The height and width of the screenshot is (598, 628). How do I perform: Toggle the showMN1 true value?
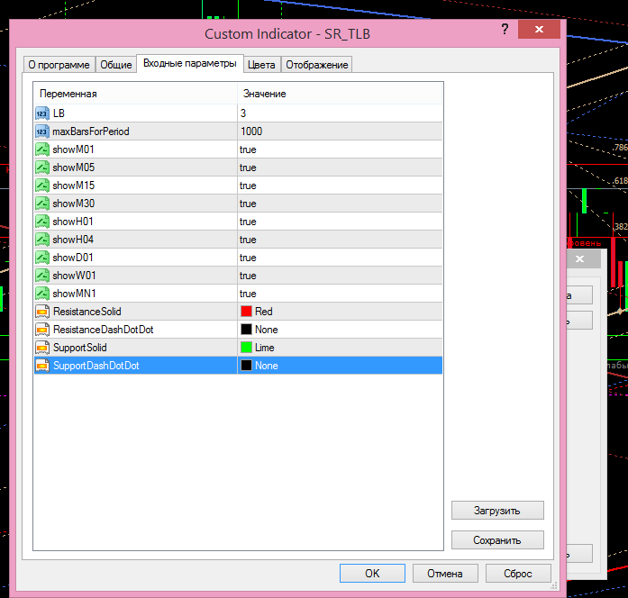(x=248, y=294)
